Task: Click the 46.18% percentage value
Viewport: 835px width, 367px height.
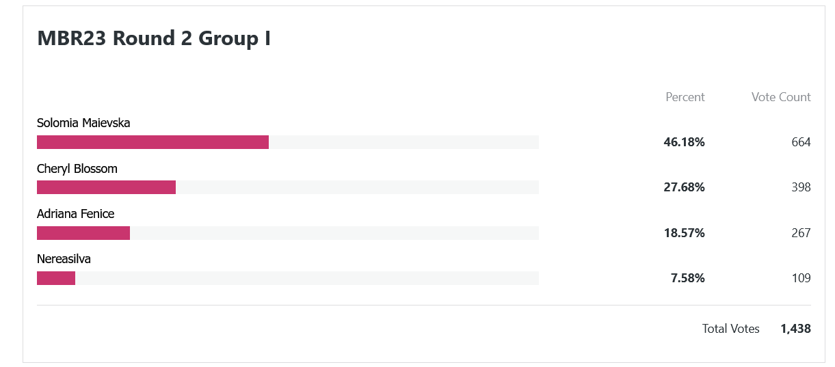Action: (684, 142)
